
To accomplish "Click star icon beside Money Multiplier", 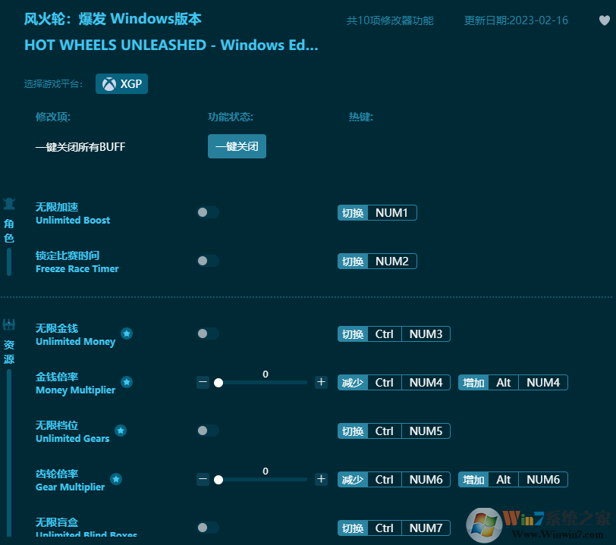I will pyautogui.click(x=127, y=382).
